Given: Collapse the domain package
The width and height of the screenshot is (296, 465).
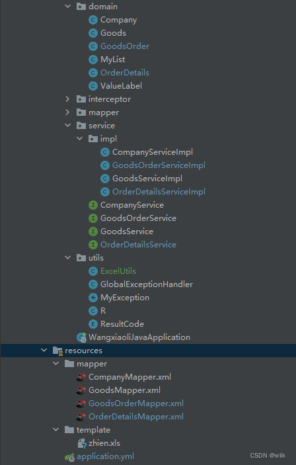Looking at the screenshot, I should (68, 6).
